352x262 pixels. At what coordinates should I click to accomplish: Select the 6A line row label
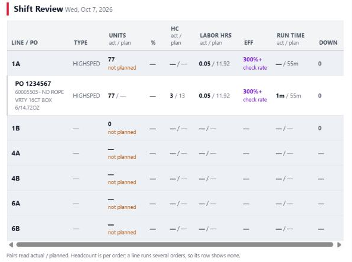pos(16,204)
